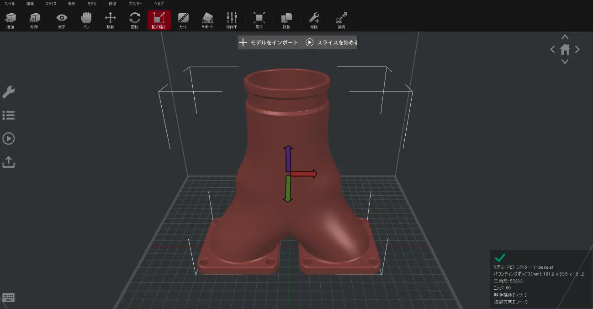This screenshot has height=309, width=593.
Task: Select the 回転 (Rotate) tool
Action: pos(135,20)
